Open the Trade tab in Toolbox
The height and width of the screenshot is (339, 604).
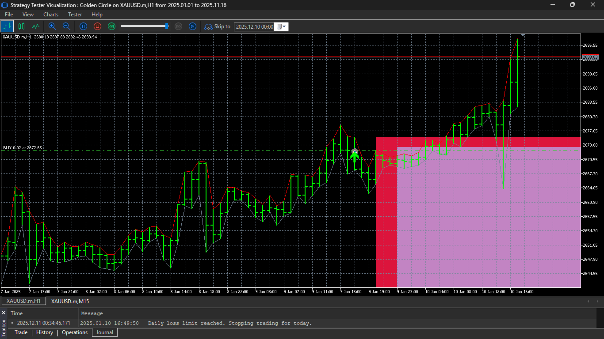(x=21, y=332)
